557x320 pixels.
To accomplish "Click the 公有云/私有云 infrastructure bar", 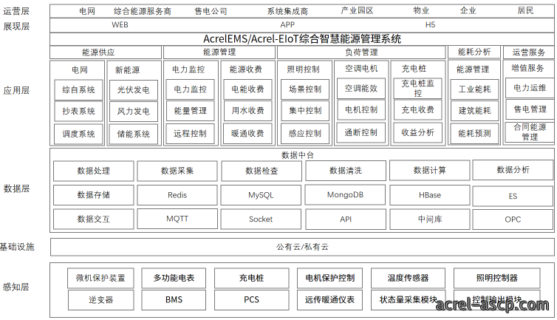I will 302,247.
